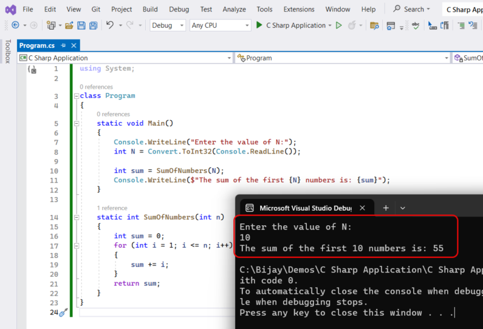The image size is (483, 329).
Task: Click the Save All toolbar icon
Action: [x=93, y=25]
